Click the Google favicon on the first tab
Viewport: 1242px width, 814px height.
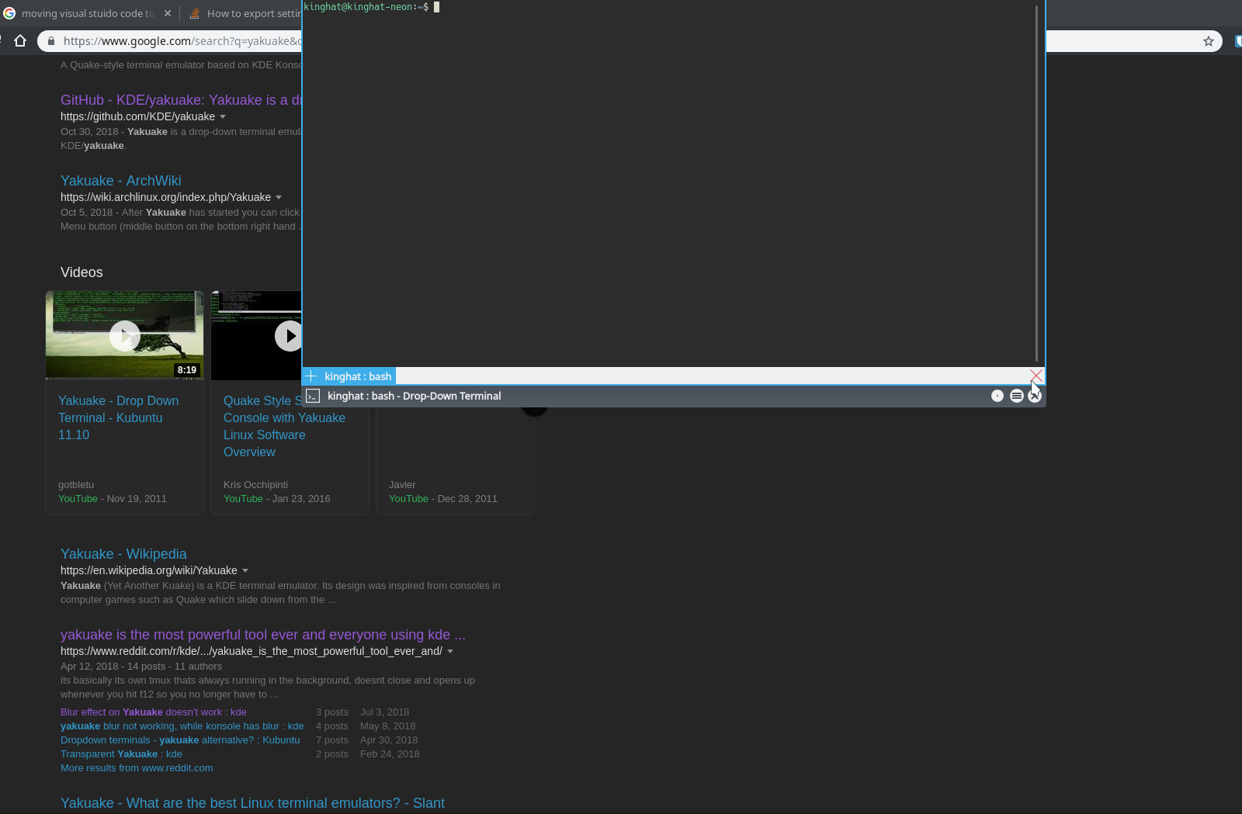(x=9, y=13)
